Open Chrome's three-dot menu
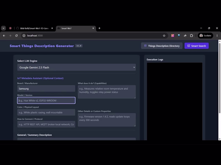 [217, 36]
